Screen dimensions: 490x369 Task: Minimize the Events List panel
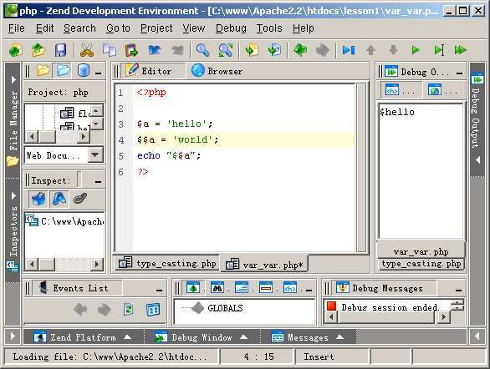tap(160, 291)
